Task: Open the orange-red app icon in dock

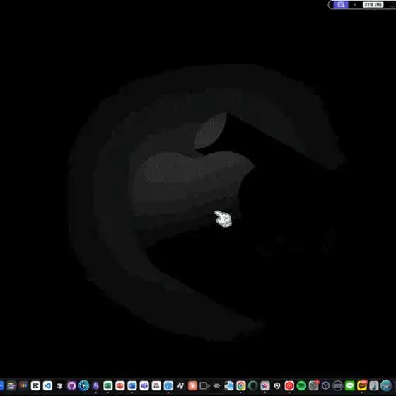Action: click(192, 385)
